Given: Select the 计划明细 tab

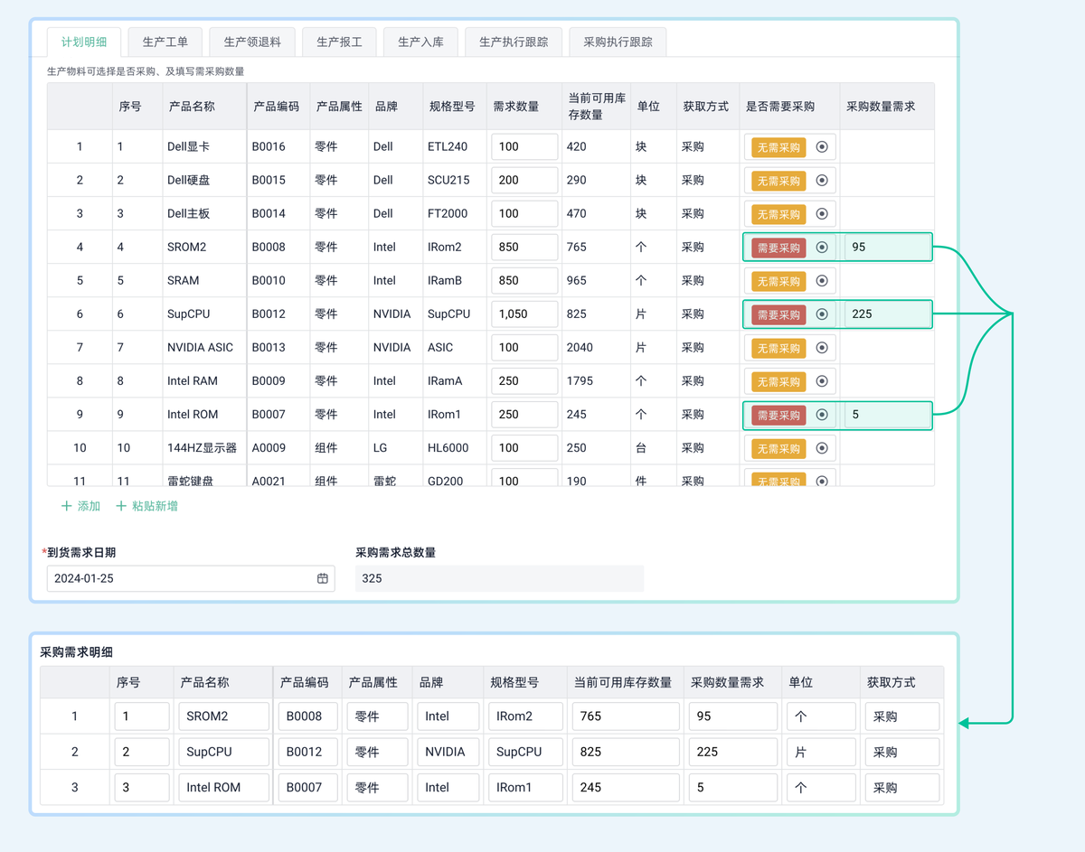Looking at the screenshot, I should [84, 41].
